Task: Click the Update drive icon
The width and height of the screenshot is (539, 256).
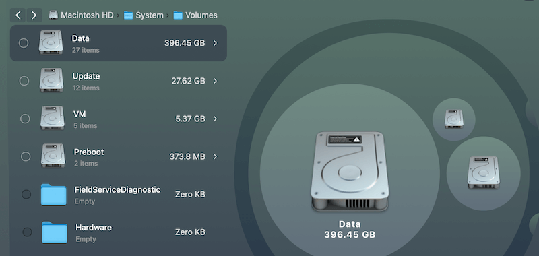Action: (51, 80)
